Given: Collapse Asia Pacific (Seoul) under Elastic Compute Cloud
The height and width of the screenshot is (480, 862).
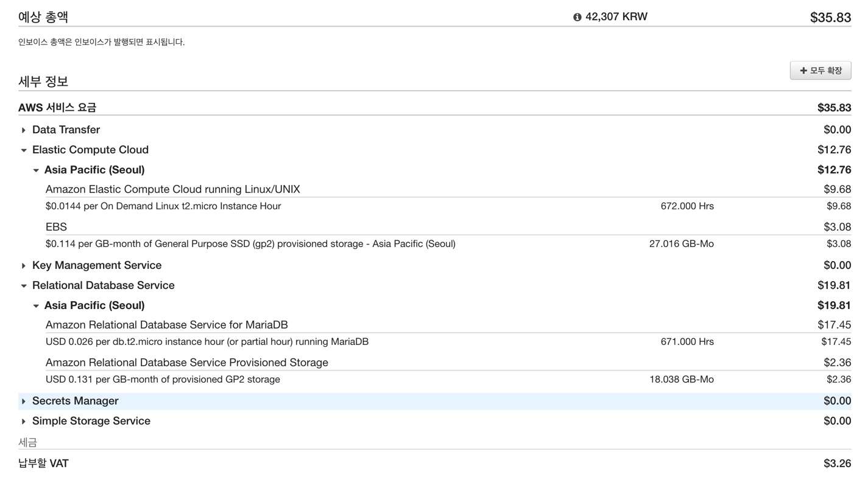Looking at the screenshot, I should click(x=36, y=170).
